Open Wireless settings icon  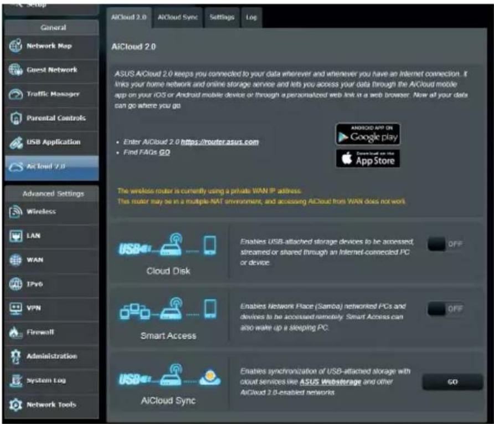[16, 212]
